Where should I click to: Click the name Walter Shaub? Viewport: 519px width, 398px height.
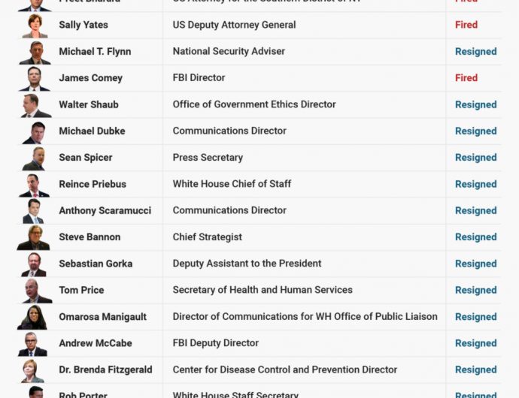[89, 104]
